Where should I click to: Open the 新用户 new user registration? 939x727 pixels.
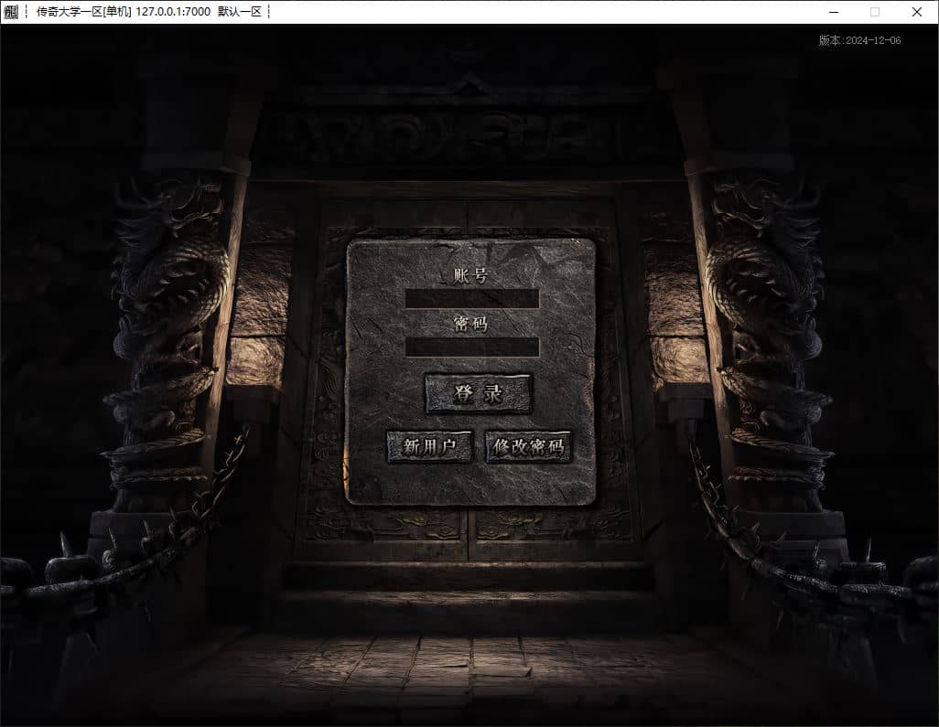(x=429, y=446)
